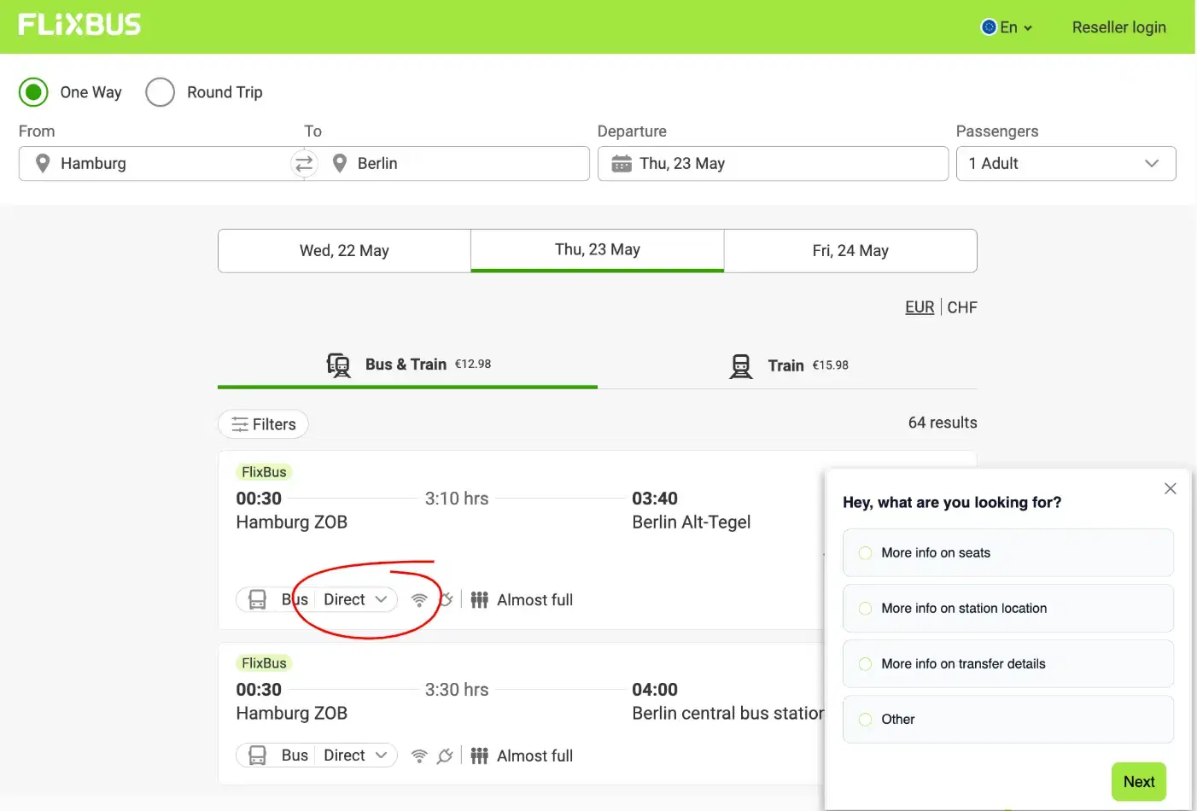Click the Wi-Fi icon on first trip
This screenshot has width=1197, height=811.
pyautogui.click(x=419, y=600)
